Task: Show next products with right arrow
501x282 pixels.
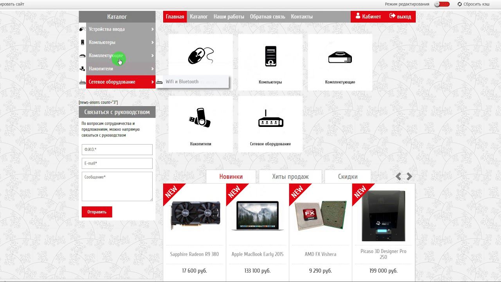Action: [x=409, y=177]
